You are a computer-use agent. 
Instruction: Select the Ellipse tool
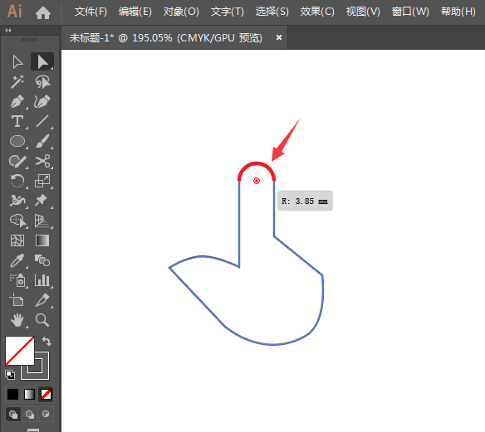17,141
